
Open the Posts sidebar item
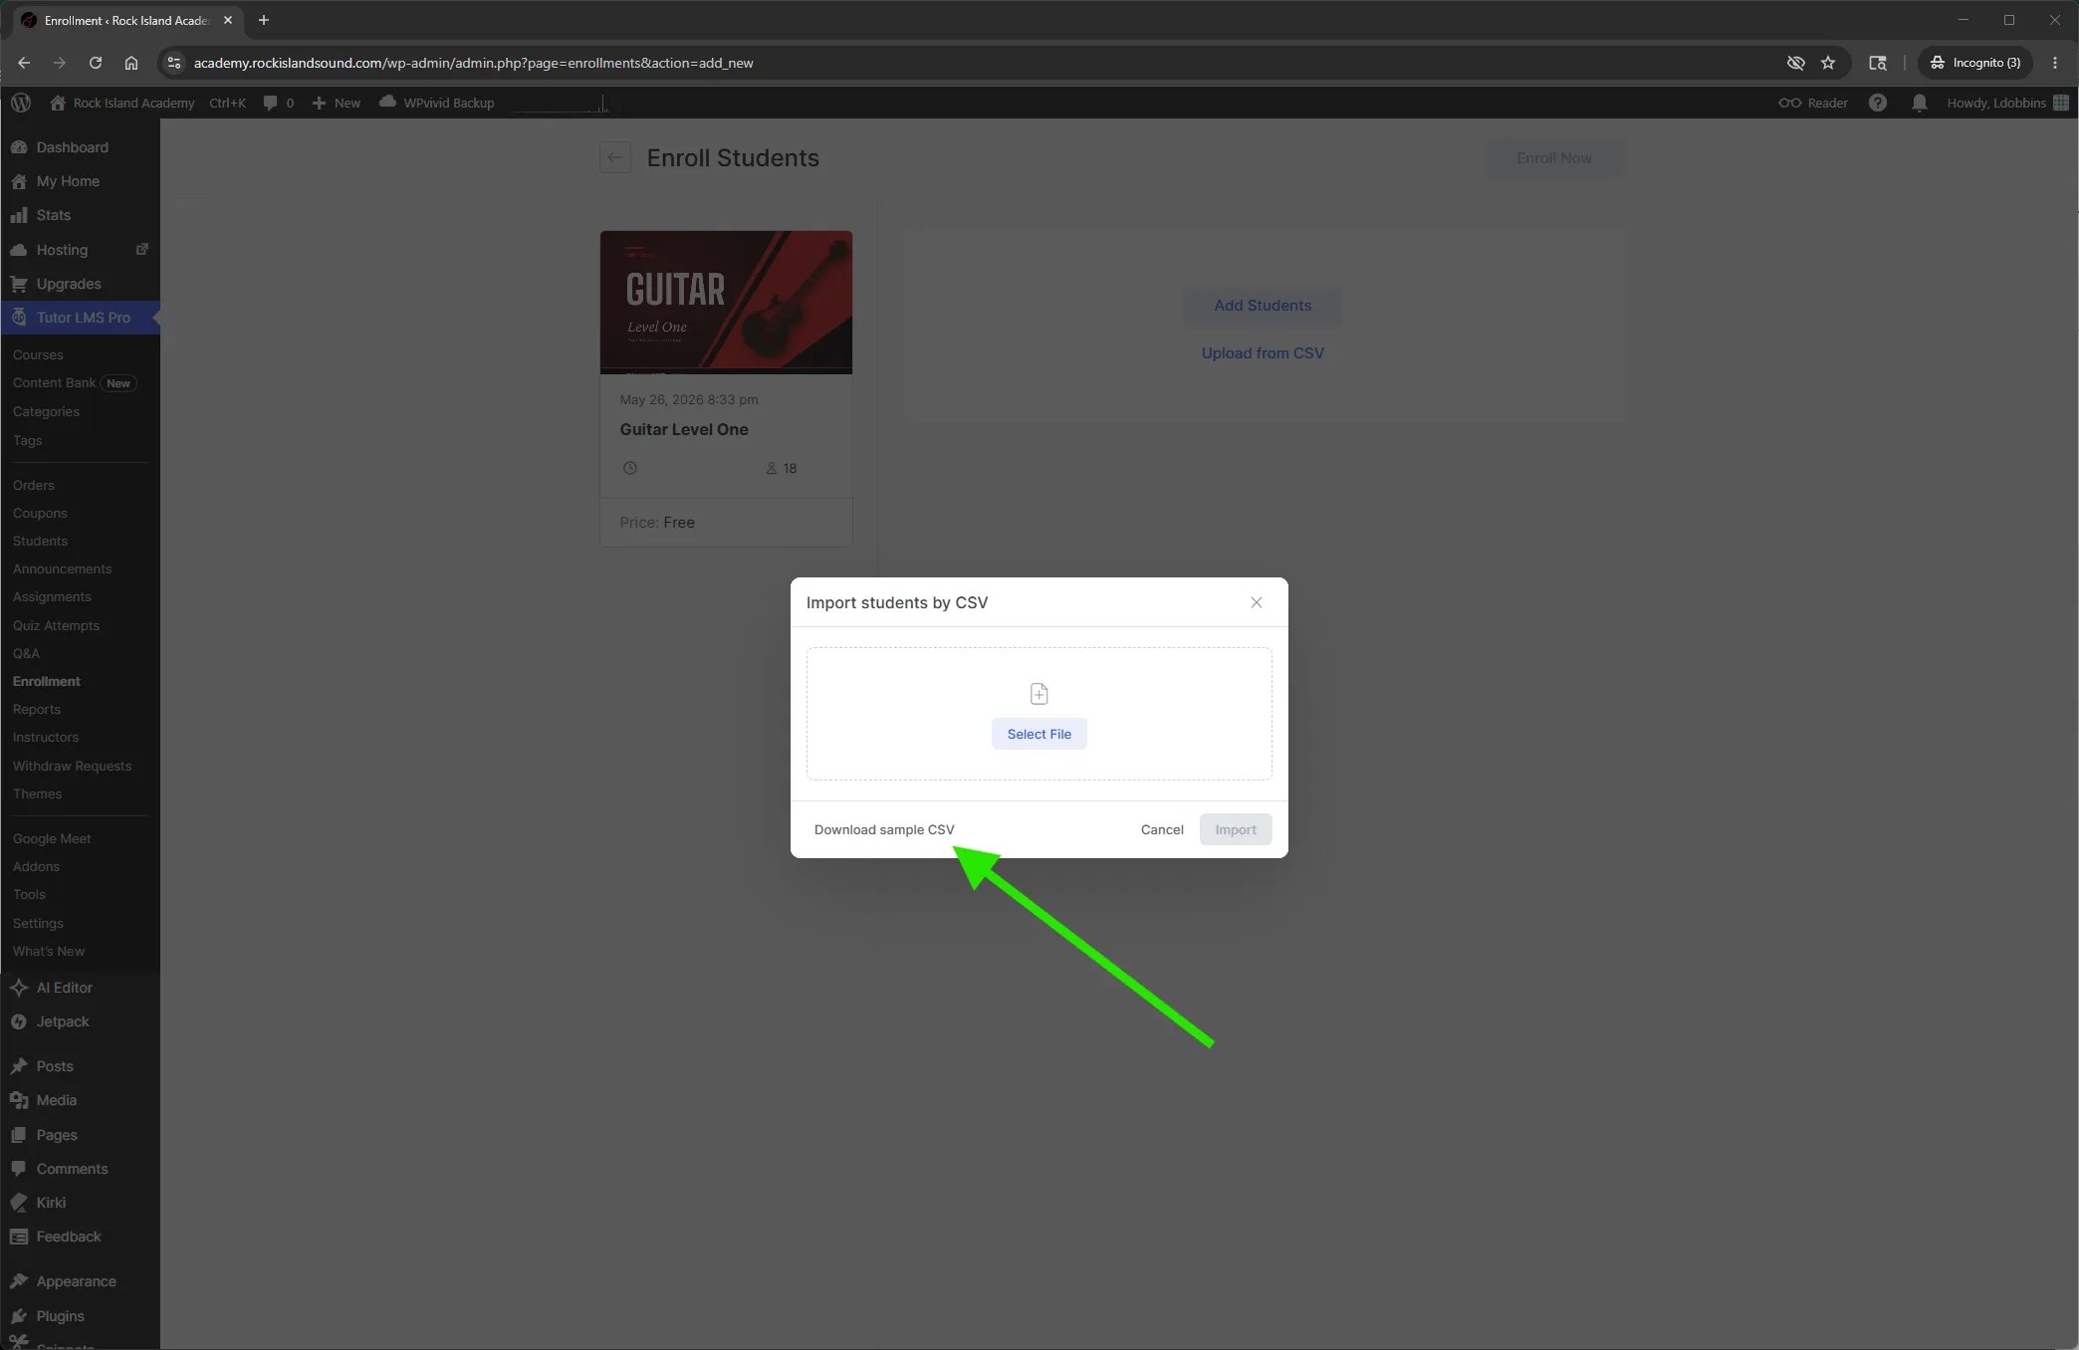55,1066
